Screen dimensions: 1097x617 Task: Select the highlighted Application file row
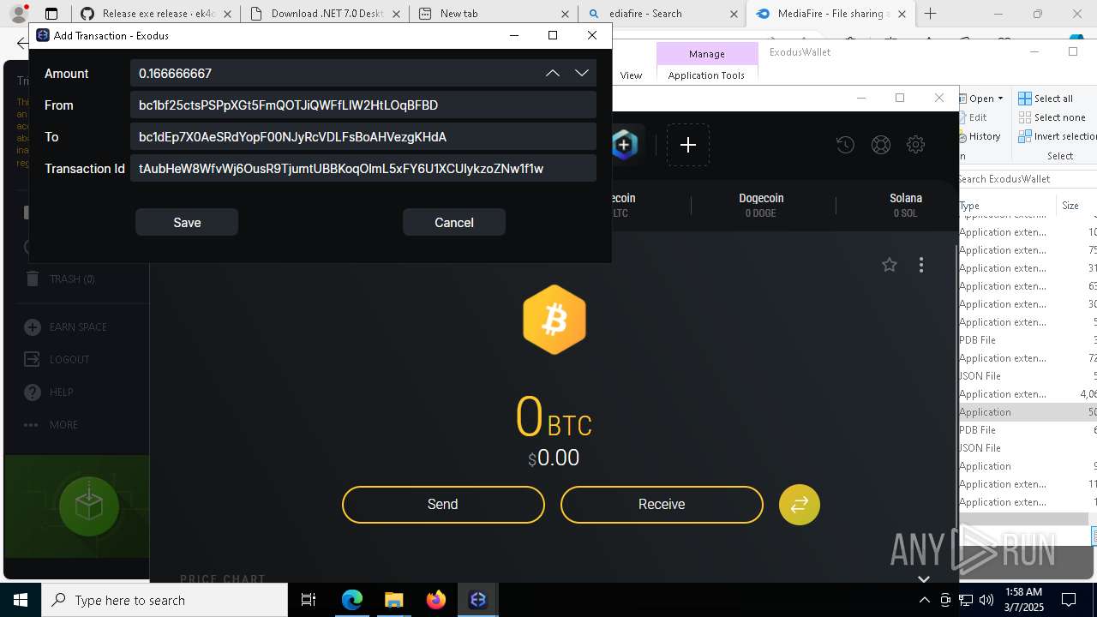pos(1028,412)
